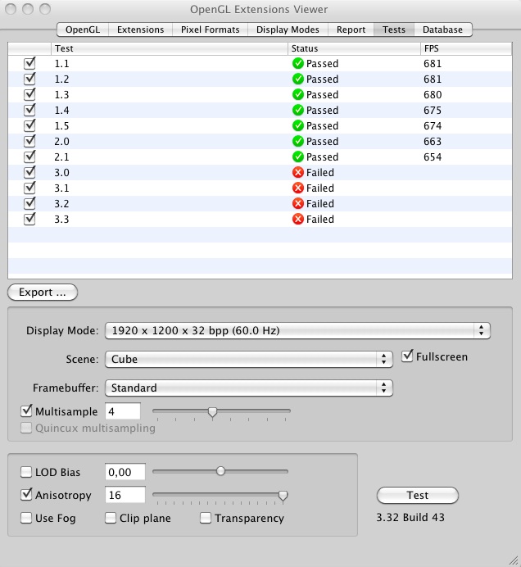This screenshot has width=521, height=567.
Task: Open the Database tab
Action: [x=443, y=29]
